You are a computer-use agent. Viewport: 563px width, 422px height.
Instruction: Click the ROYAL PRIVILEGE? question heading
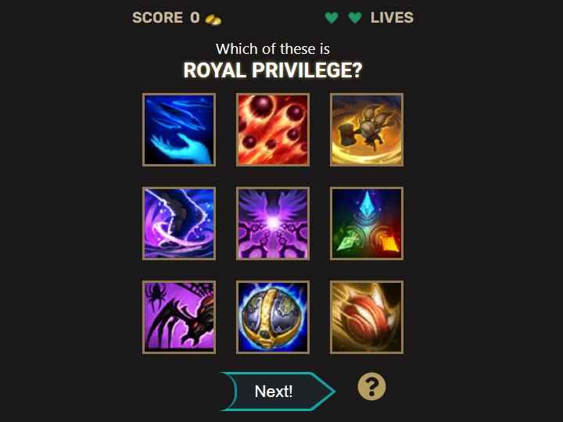click(273, 70)
